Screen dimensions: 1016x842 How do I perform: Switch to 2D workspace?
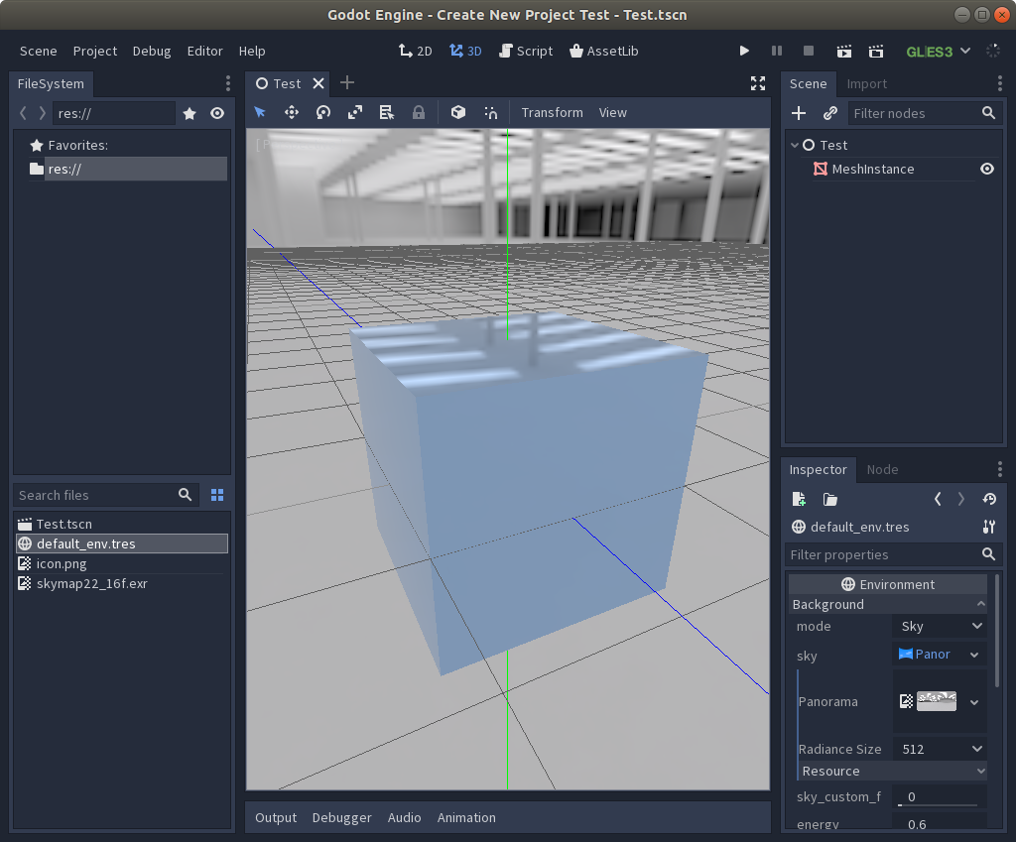pyautogui.click(x=416, y=52)
